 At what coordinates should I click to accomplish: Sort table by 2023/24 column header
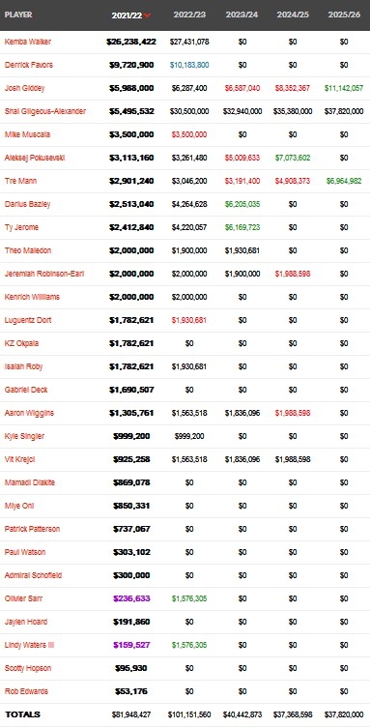tap(242, 15)
